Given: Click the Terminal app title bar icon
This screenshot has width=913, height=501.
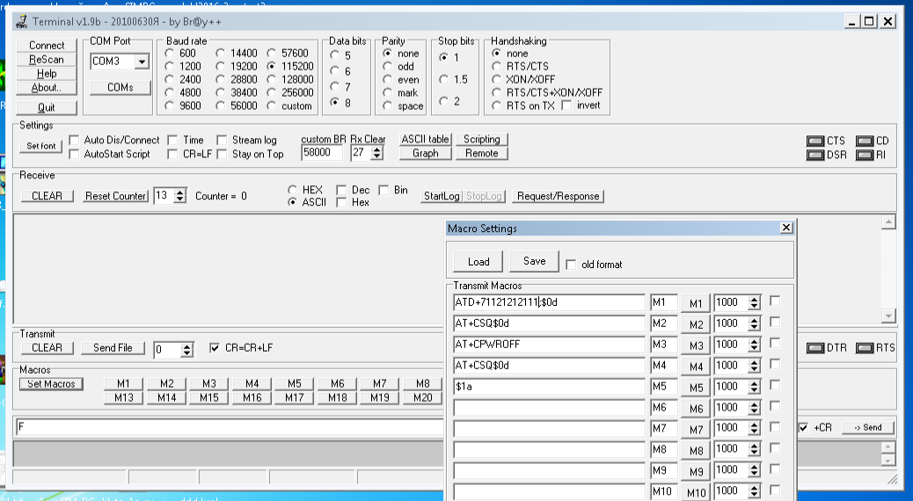Looking at the screenshot, I should pos(22,22).
